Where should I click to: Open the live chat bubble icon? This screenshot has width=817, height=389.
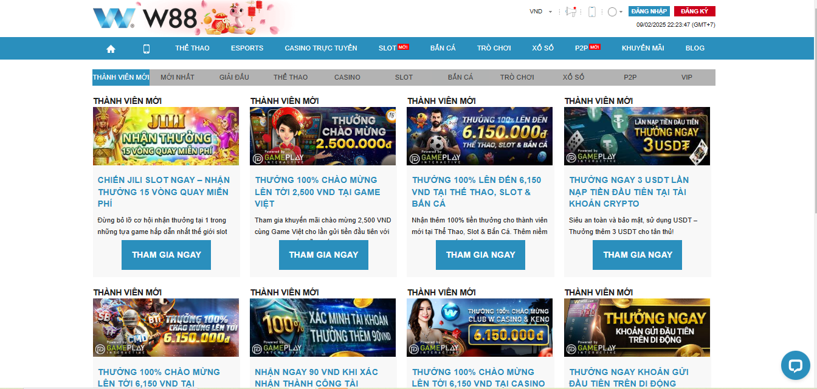[795, 365]
